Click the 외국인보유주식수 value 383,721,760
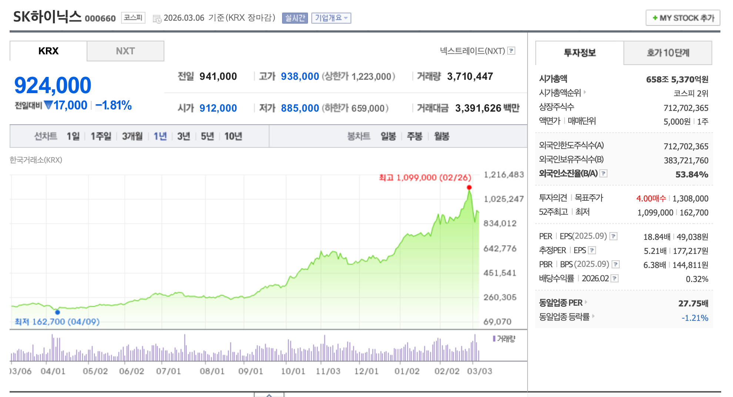This screenshot has height=397, width=733. point(686,160)
